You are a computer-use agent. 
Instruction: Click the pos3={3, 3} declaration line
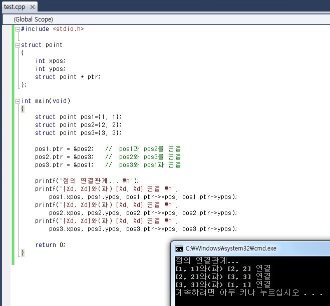78,133
